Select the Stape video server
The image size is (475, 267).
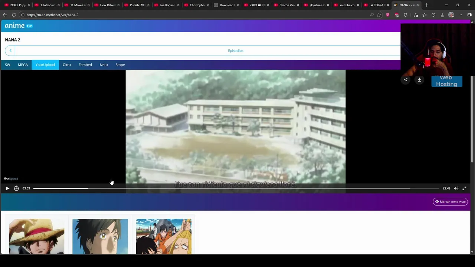click(x=120, y=65)
